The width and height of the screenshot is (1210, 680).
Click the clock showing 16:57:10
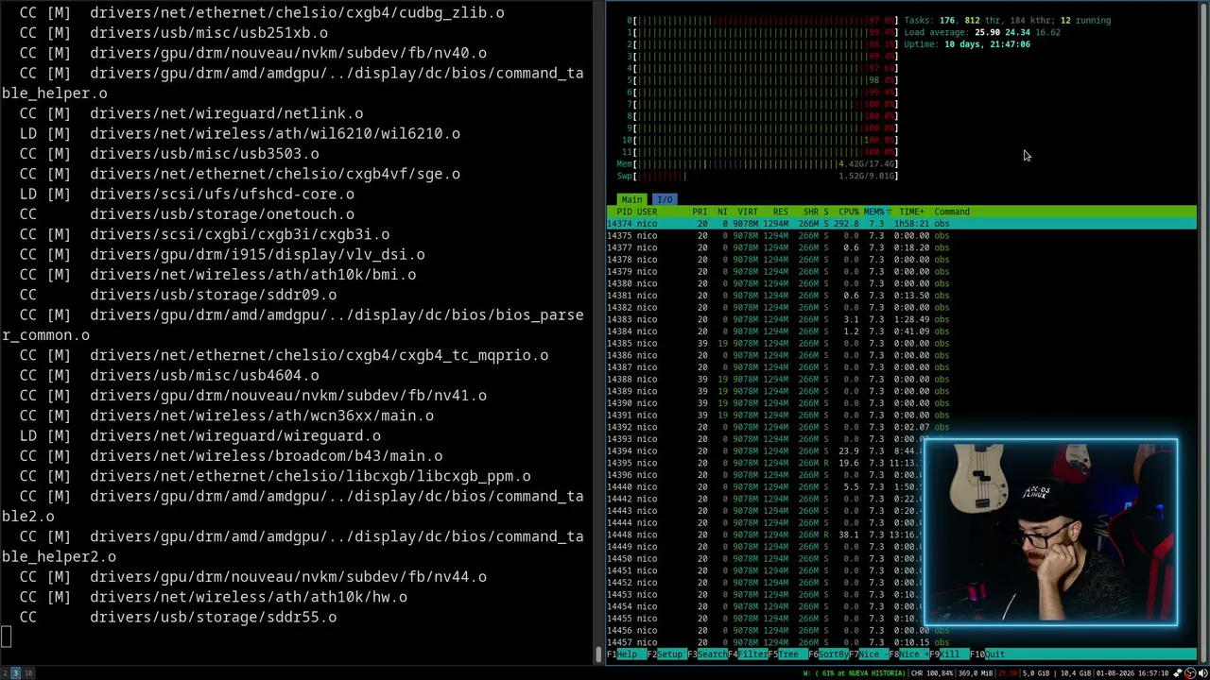click(1154, 673)
